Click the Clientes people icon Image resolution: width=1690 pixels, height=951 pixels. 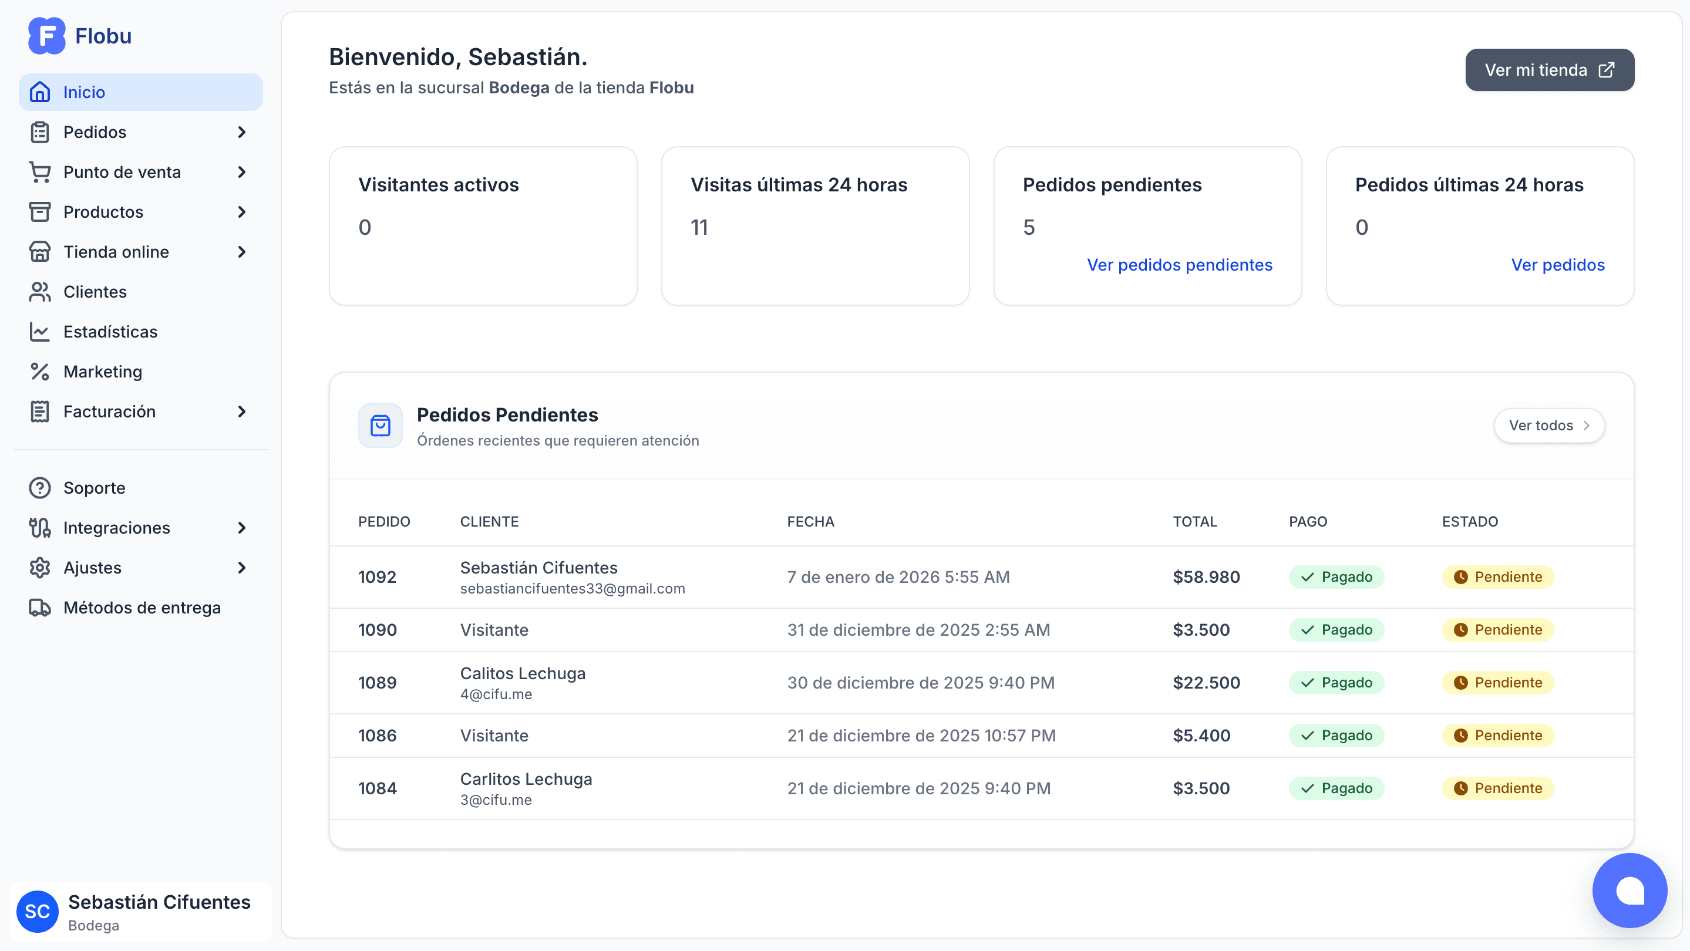click(x=39, y=292)
